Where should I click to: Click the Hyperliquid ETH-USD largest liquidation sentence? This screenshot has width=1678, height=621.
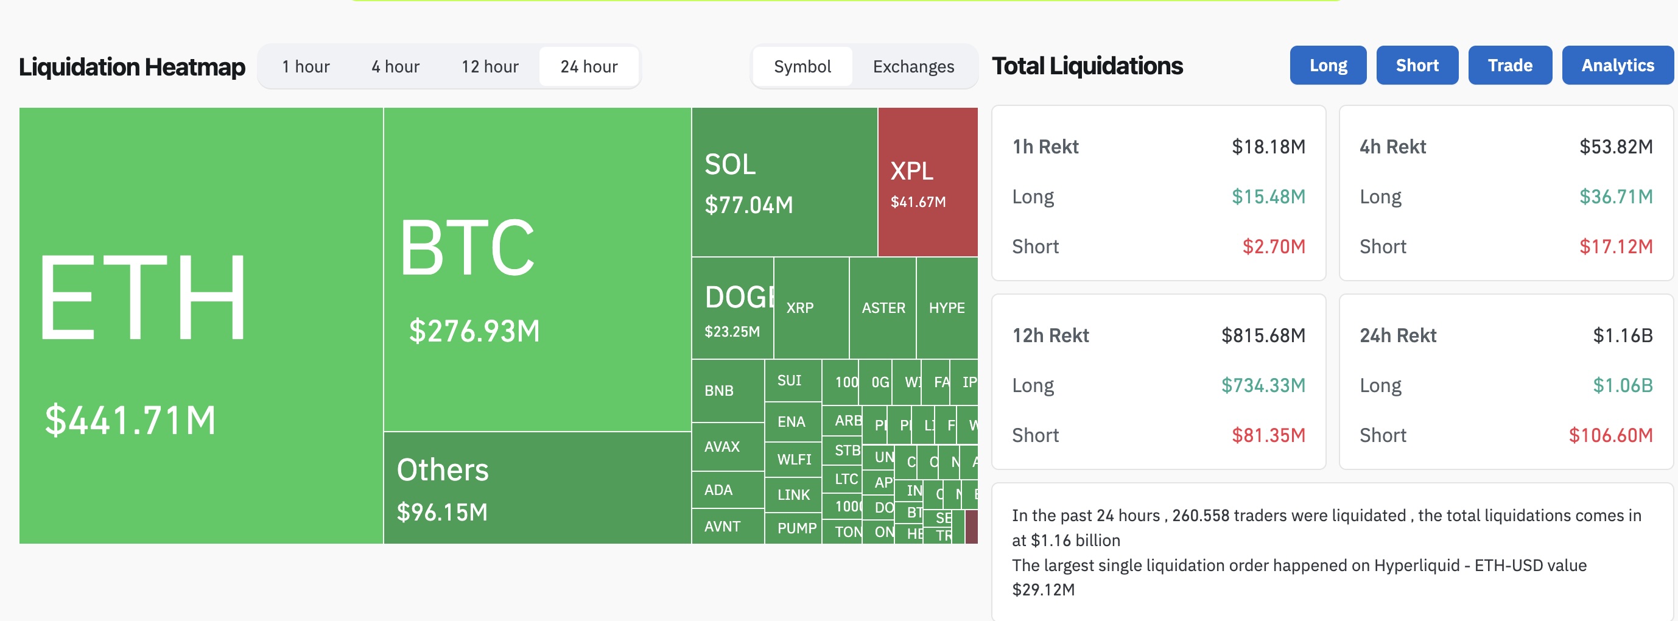(1299, 577)
